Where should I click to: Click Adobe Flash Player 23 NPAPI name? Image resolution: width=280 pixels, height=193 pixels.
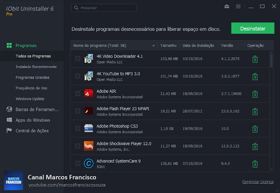point(123,109)
